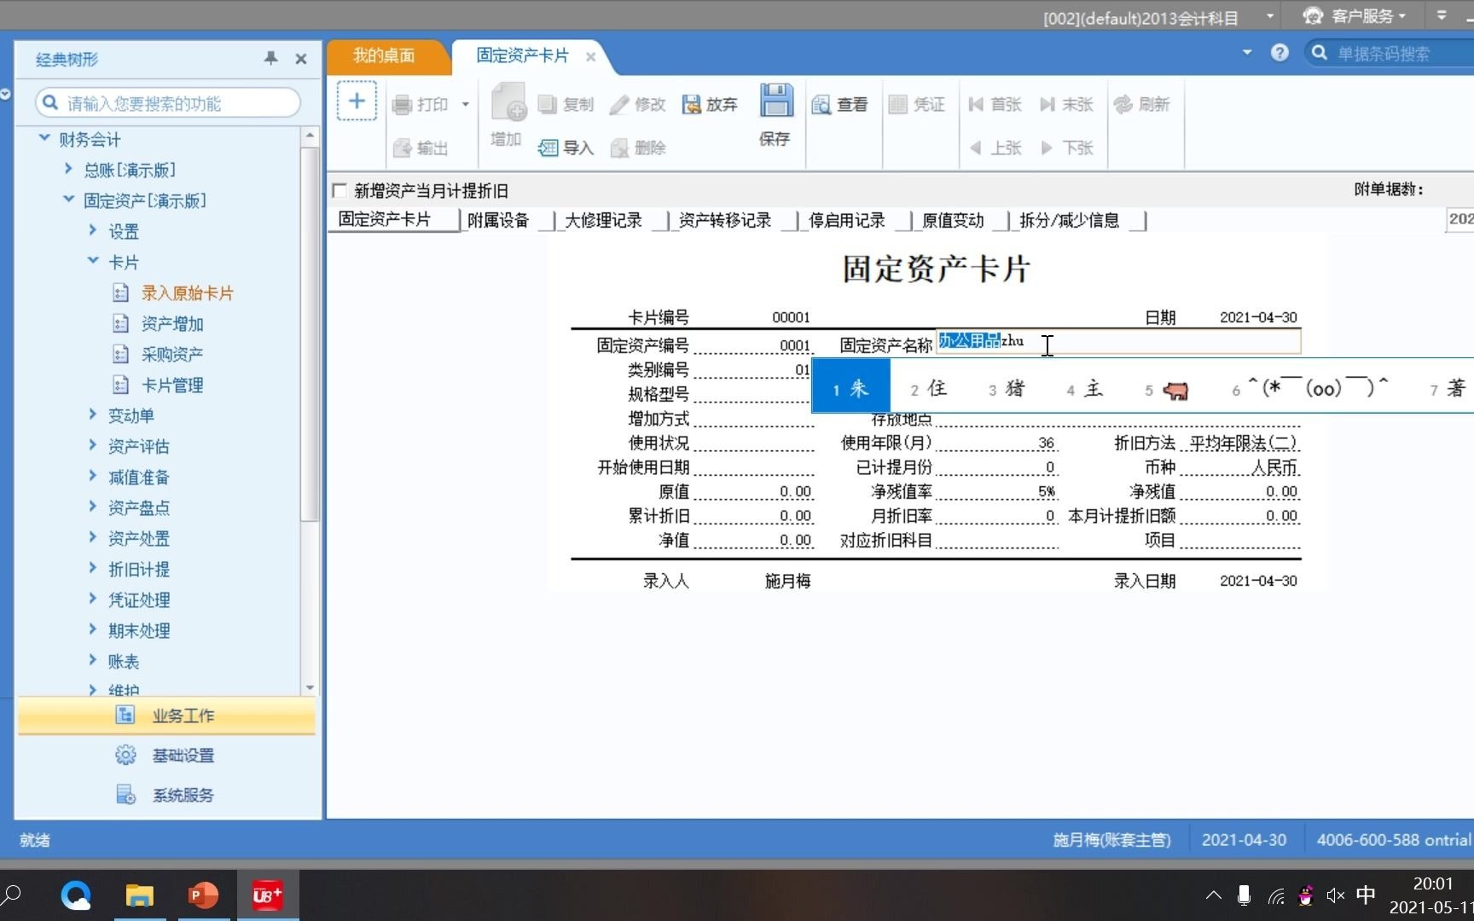This screenshot has width=1474, height=921.
Task: Switch to the 我的桌面 tab
Action: [x=383, y=55]
